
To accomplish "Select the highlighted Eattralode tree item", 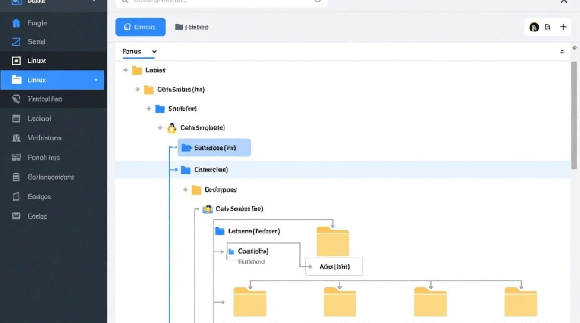I will pos(214,147).
